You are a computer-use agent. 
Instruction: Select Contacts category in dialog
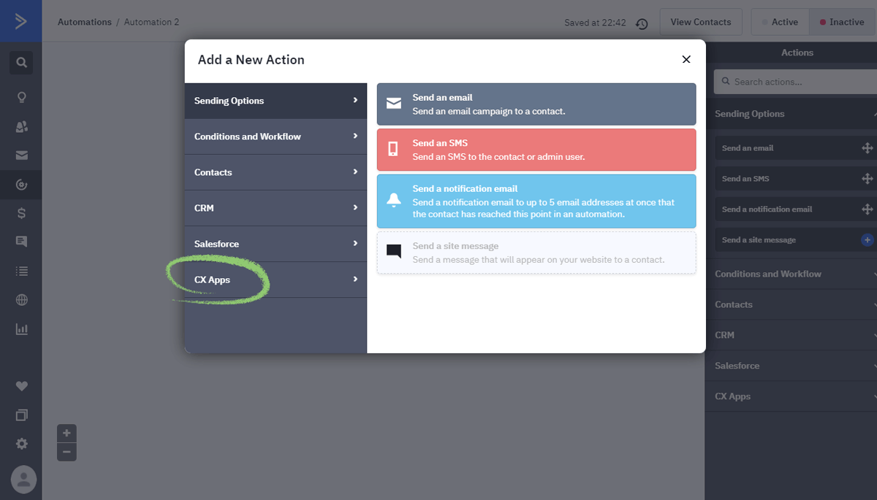[x=276, y=172]
